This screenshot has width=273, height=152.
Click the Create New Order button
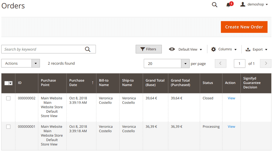[244, 27]
